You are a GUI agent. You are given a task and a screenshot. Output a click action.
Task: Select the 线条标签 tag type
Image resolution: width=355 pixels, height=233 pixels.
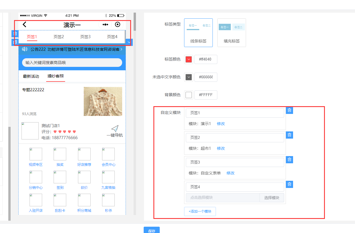[x=198, y=33]
